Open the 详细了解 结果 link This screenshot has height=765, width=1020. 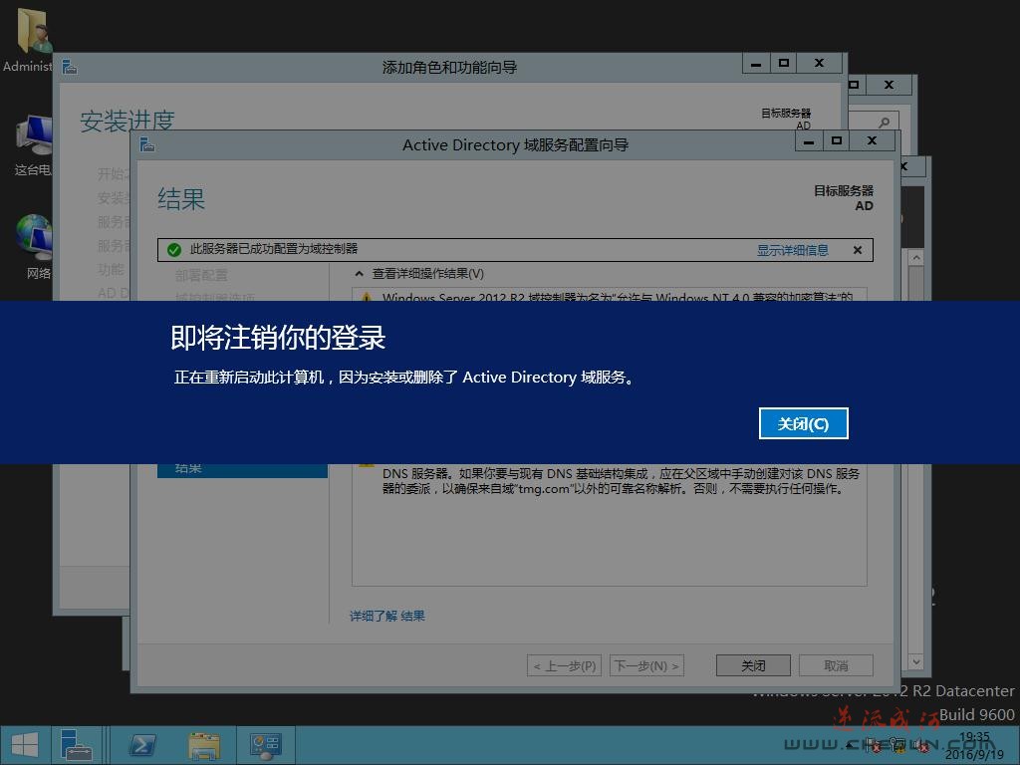coord(387,616)
